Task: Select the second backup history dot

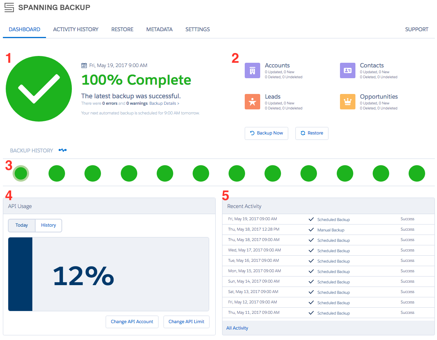Action: point(57,174)
